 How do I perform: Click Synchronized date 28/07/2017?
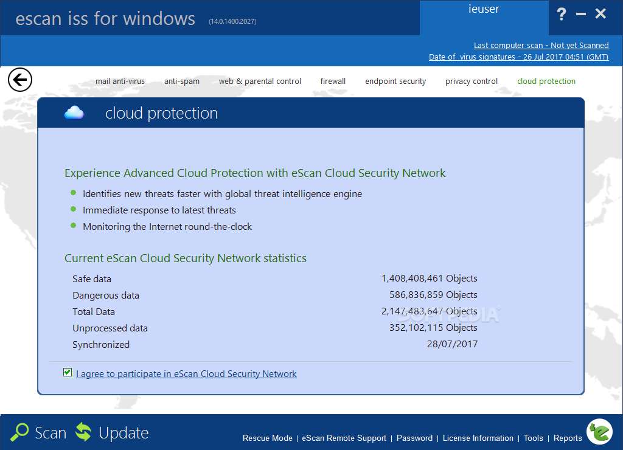tap(452, 344)
